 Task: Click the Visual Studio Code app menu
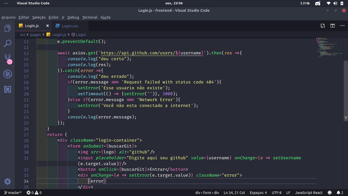pyautogui.click(x=33, y=3)
